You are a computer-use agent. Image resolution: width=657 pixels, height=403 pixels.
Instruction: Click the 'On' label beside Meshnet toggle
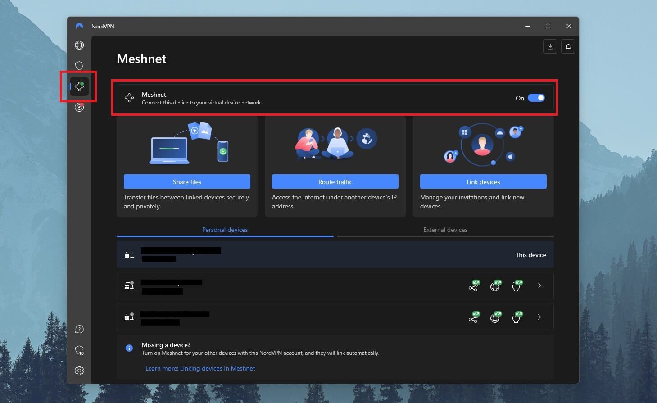[x=520, y=98]
